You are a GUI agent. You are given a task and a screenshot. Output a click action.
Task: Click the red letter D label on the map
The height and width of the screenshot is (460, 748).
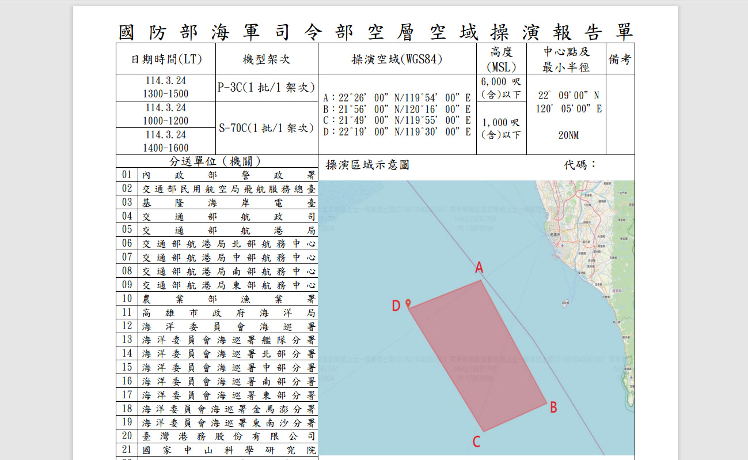pos(396,306)
